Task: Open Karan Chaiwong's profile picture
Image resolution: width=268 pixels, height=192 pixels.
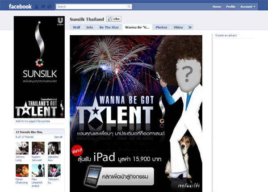Action: coord(22,171)
